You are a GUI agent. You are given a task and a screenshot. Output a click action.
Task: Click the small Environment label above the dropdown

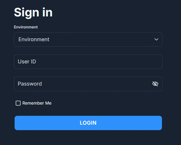coord(26,27)
